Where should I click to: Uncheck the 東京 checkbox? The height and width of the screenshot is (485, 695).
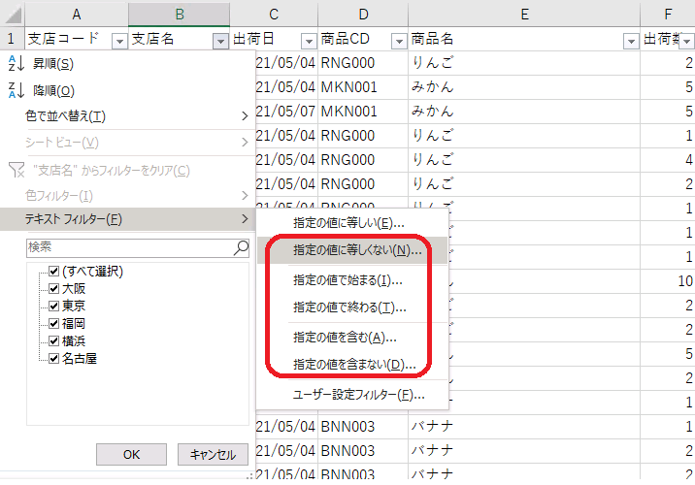pos(54,307)
